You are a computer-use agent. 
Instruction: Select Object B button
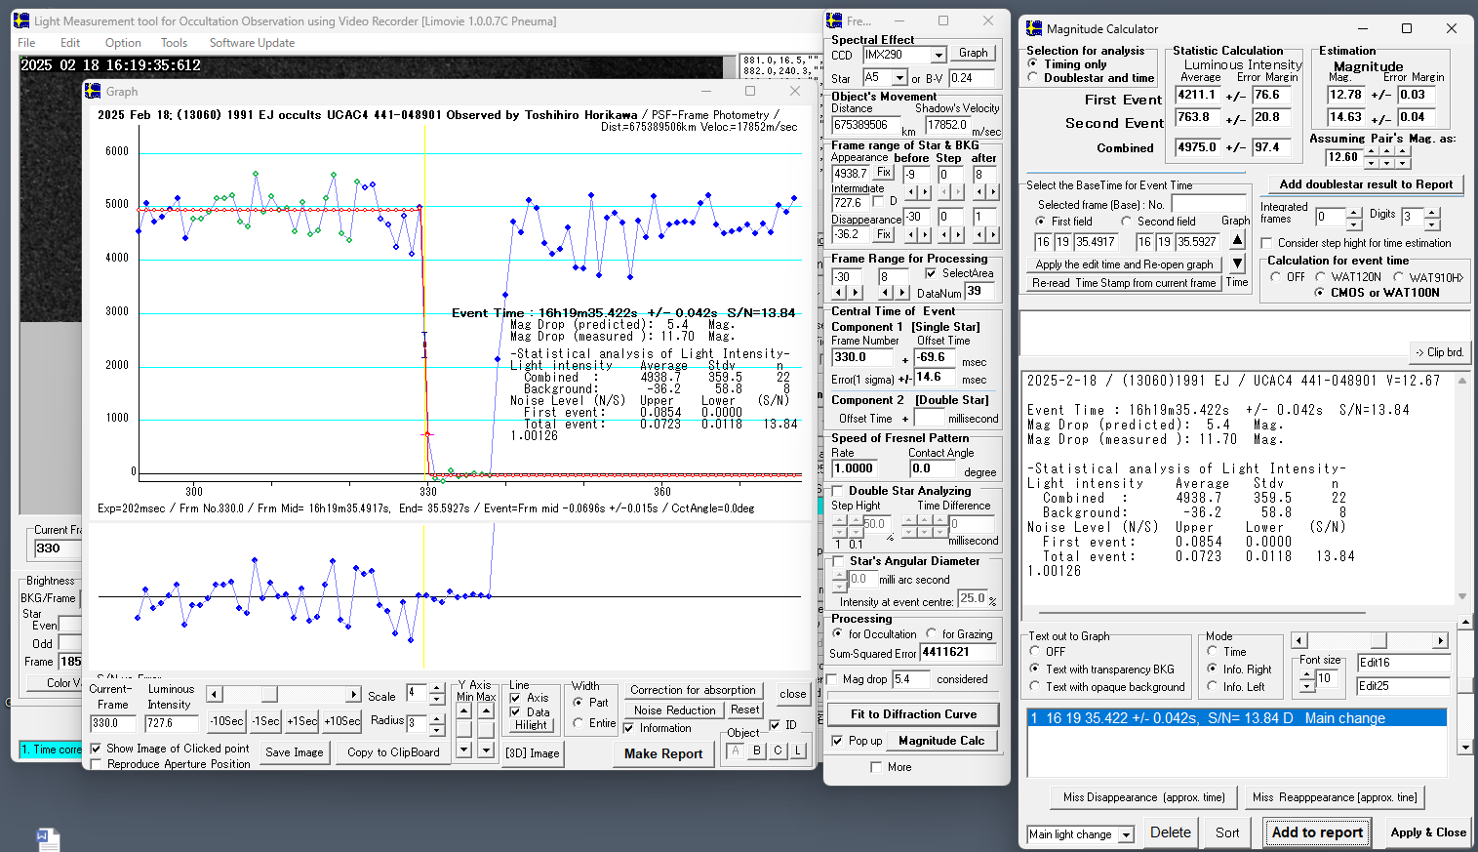[757, 751]
